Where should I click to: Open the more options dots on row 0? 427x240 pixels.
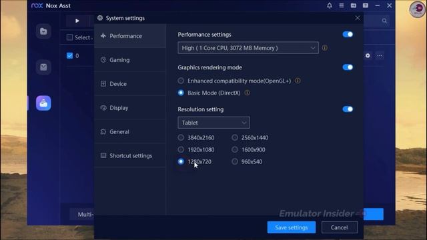pyautogui.click(x=380, y=55)
